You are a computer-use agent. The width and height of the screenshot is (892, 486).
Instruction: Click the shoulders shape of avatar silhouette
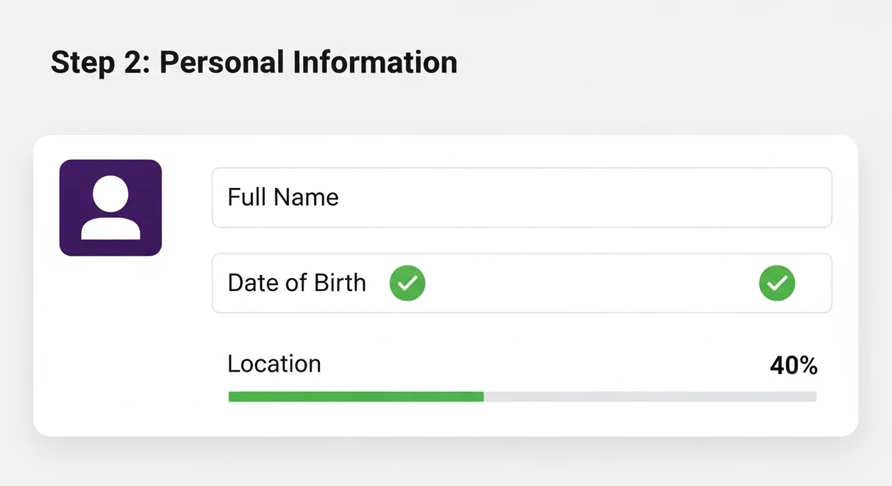(111, 228)
